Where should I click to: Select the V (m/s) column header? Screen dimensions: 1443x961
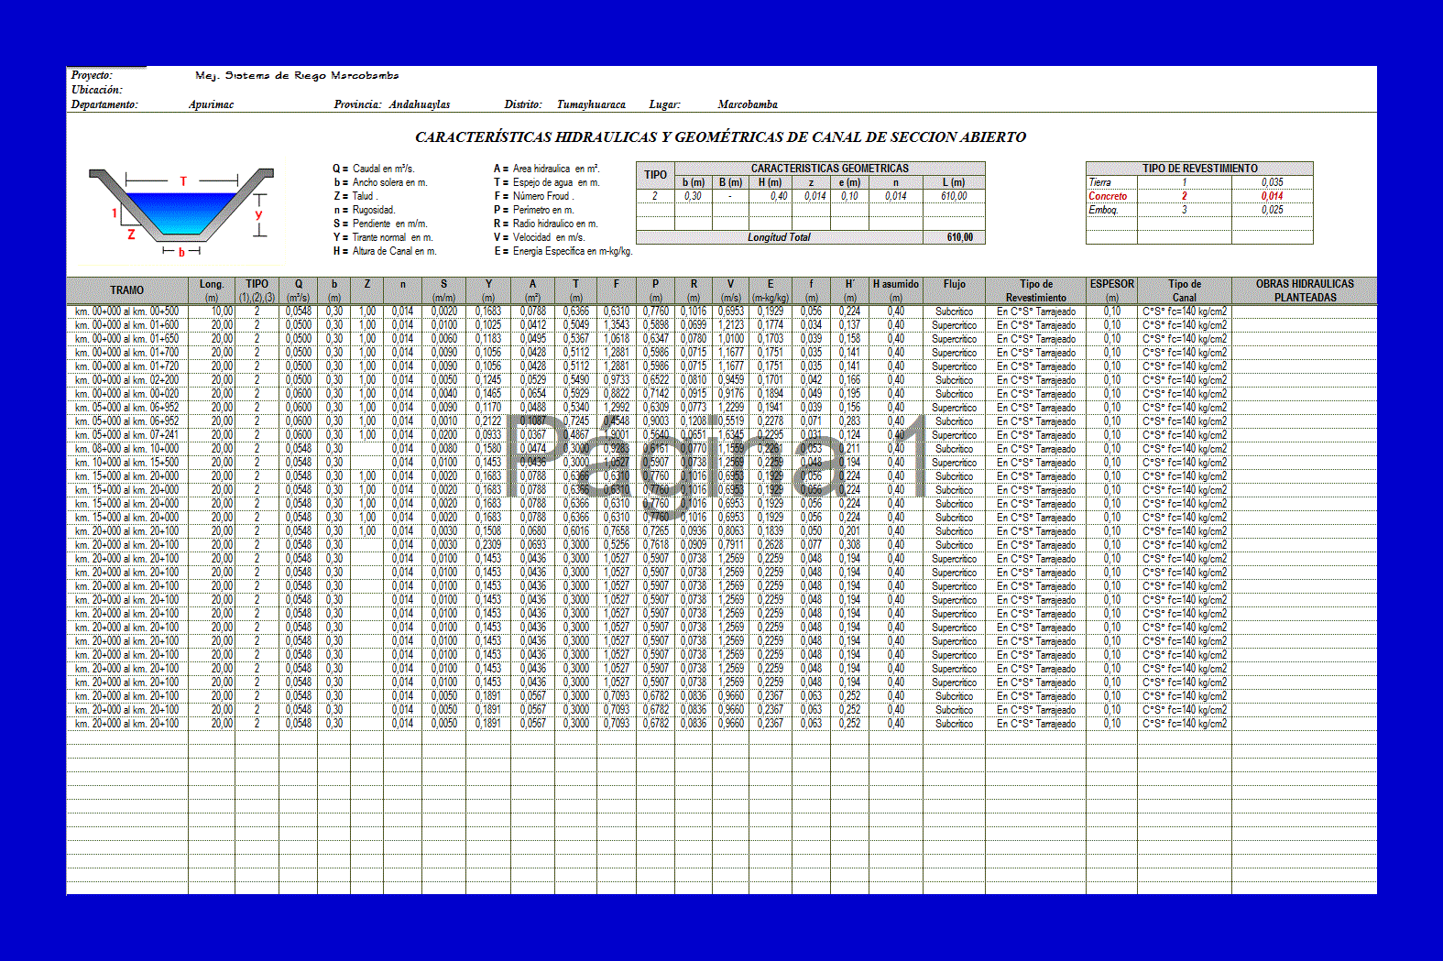(730, 290)
